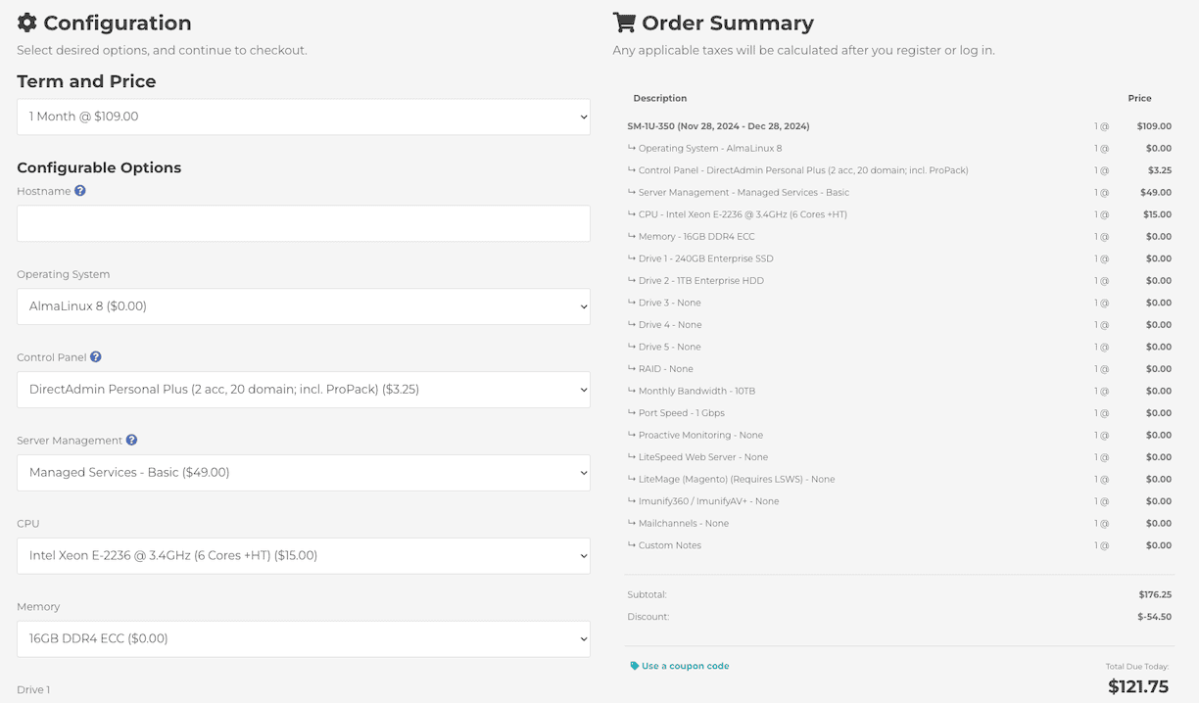
Task: Click the Use a coupon code link
Action: [x=684, y=664]
